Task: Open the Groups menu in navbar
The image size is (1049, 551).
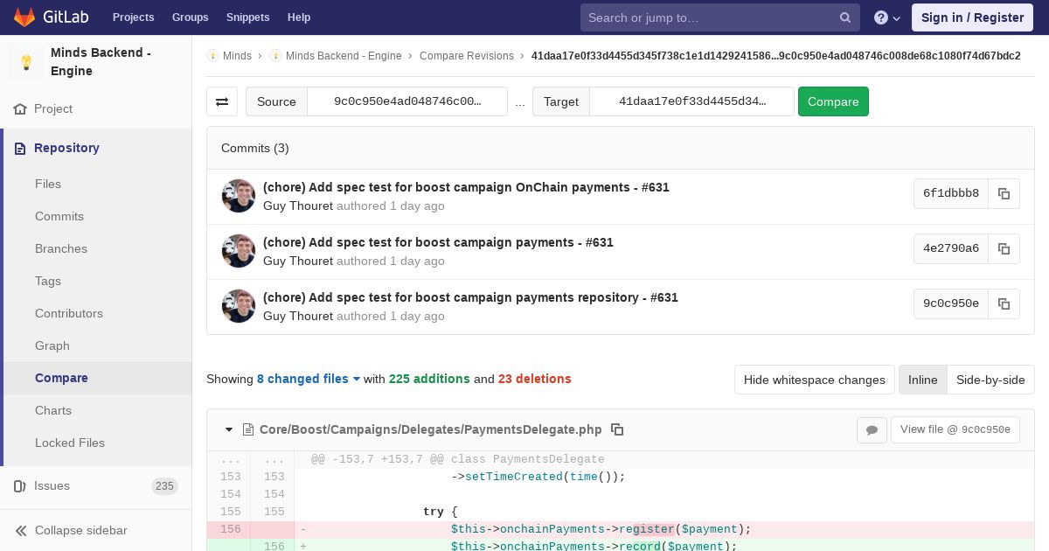Action: pyautogui.click(x=190, y=17)
